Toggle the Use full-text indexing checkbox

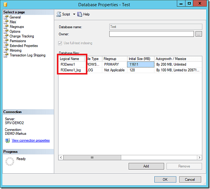coord(60,43)
